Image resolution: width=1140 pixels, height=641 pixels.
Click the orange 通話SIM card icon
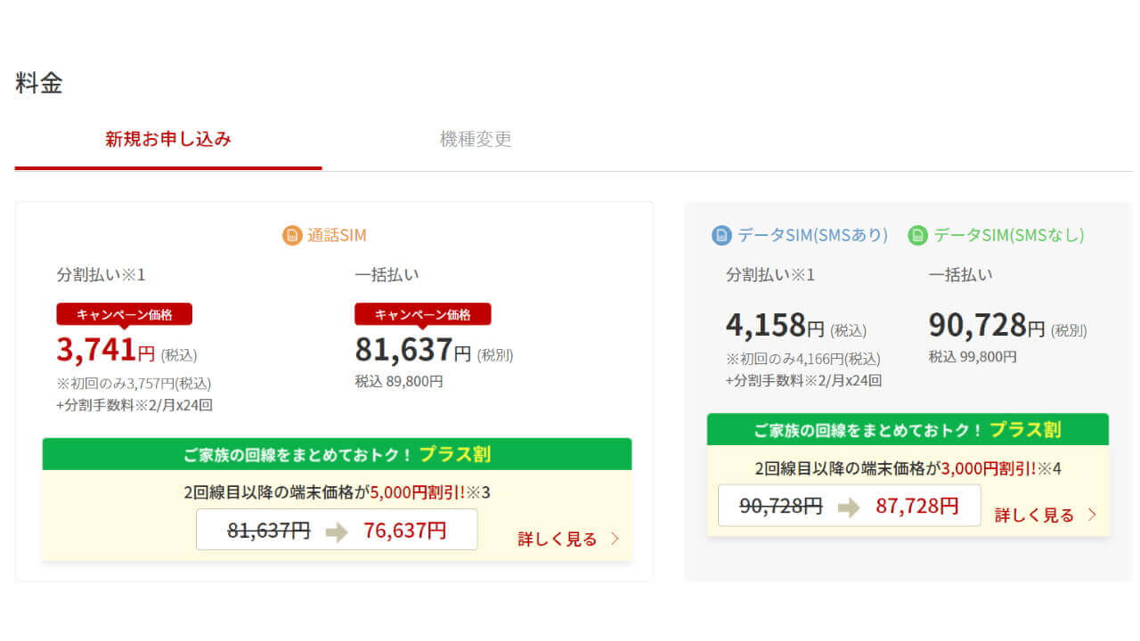coord(292,235)
